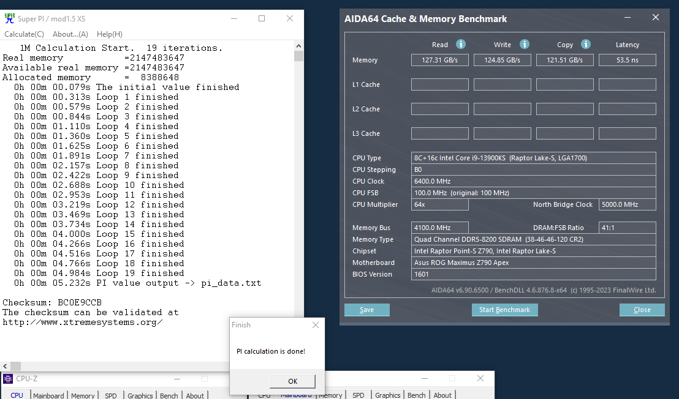Screen dimensions: 679x399
Task: Click the CPU Type field showing i9-13900KS
Action: click(534, 158)
